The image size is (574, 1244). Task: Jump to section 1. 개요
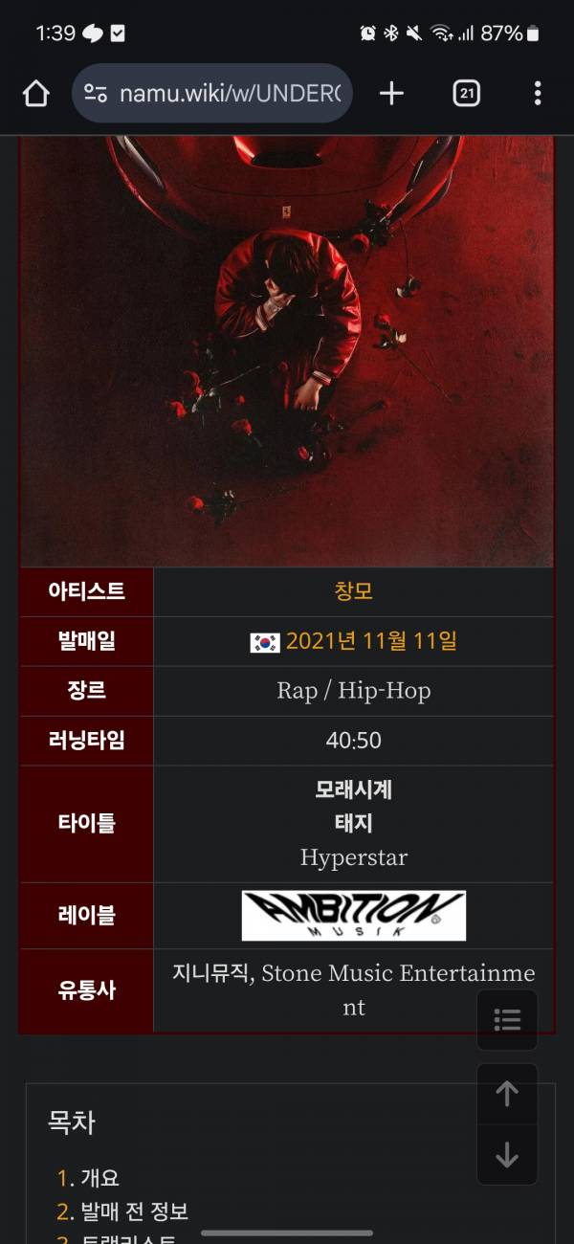coord(88,1178)
